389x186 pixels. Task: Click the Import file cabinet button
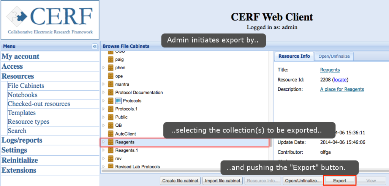pos(223,181)
